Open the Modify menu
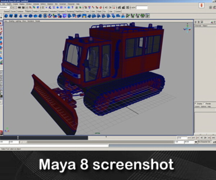 pos(9,4)
